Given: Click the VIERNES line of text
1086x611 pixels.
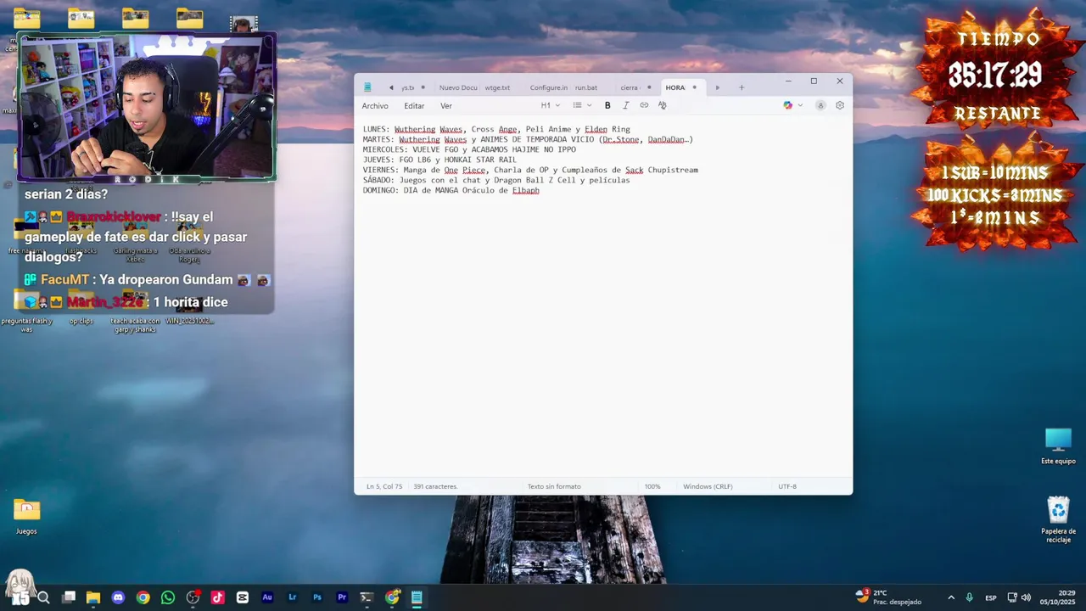Looking at the screenshot, I should coord(530,170).
